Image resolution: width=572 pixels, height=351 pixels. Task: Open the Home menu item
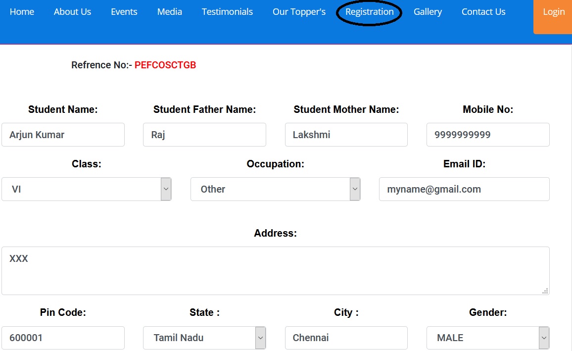22,12
